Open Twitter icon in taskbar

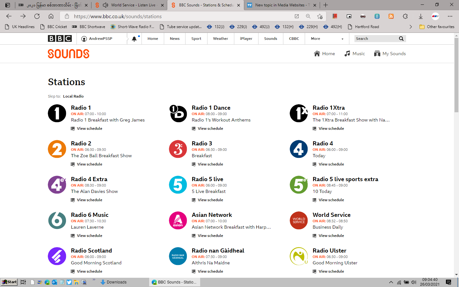coord(69,282)
